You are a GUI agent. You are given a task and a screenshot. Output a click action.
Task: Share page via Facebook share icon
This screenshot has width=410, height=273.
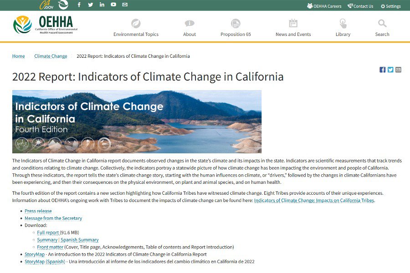point(383,70)
